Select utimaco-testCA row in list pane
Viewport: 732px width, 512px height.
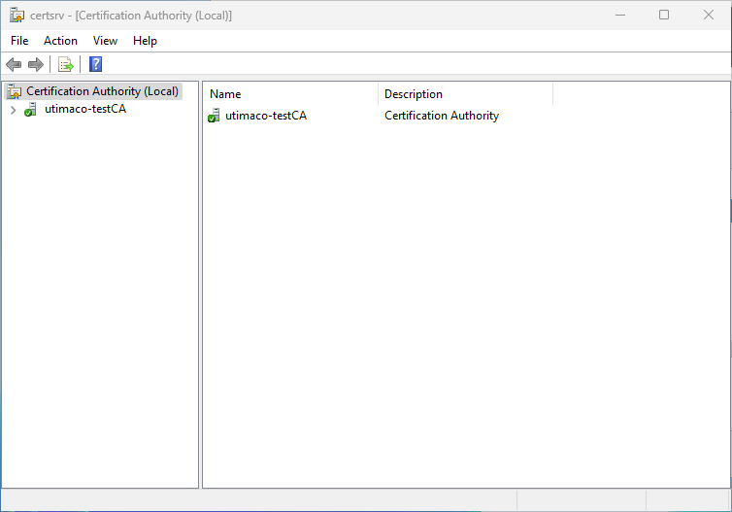[x=266, y=116]
